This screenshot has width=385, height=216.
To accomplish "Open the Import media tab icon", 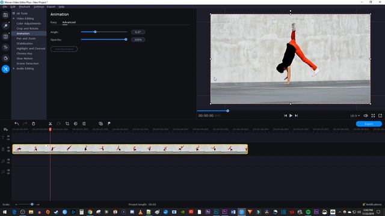I will click(5, 15).
